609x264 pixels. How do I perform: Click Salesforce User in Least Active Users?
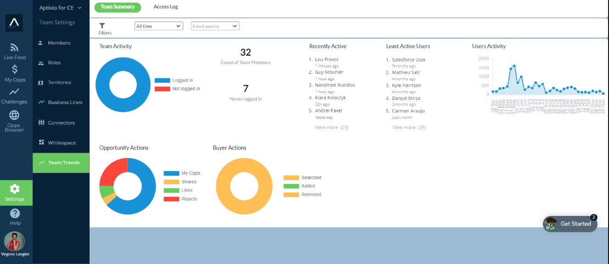click(x=409, y=60)
